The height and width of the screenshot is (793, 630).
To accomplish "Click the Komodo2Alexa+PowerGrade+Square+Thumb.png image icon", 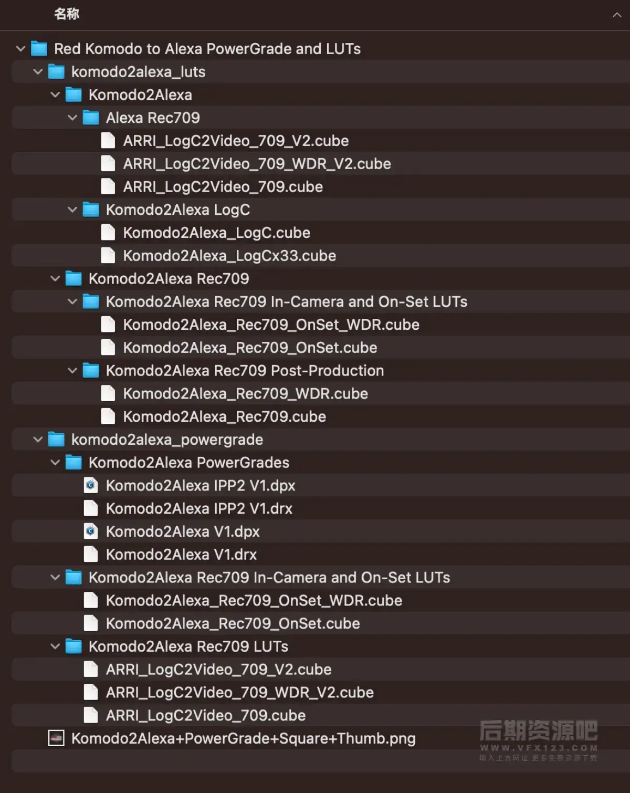I will (x=56, y=738).
